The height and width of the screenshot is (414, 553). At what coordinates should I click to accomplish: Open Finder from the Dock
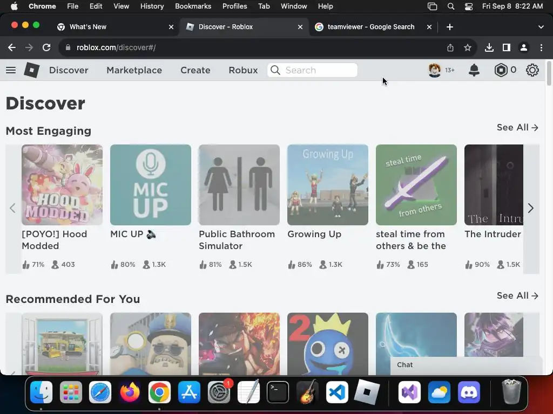41,392
